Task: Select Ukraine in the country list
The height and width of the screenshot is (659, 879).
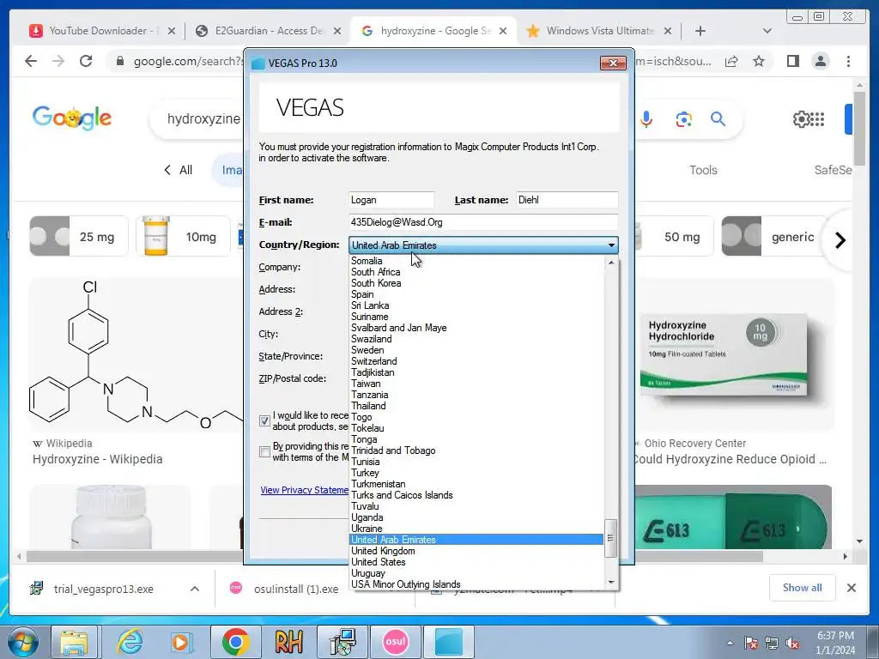Action: click(x=476, y=529)
